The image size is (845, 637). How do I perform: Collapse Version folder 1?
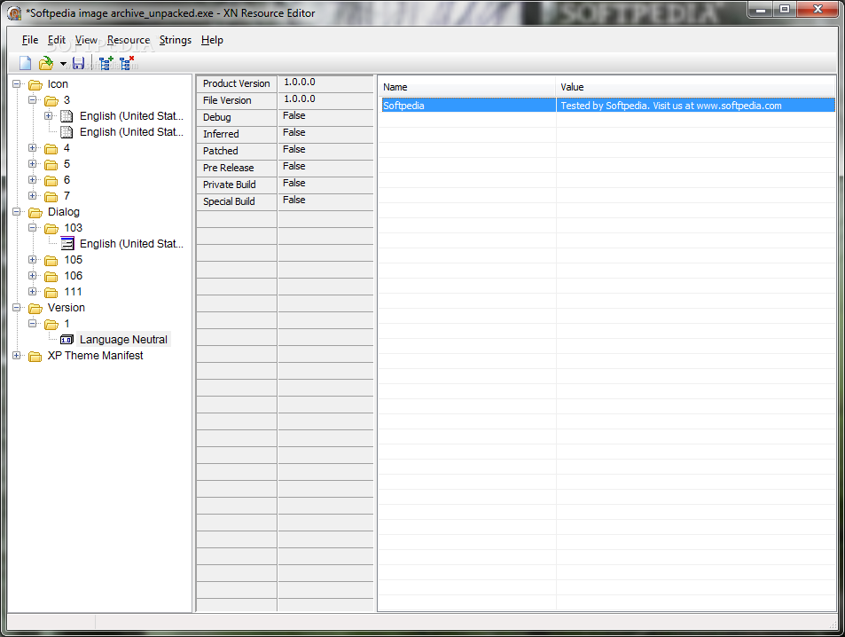point(32,324)
